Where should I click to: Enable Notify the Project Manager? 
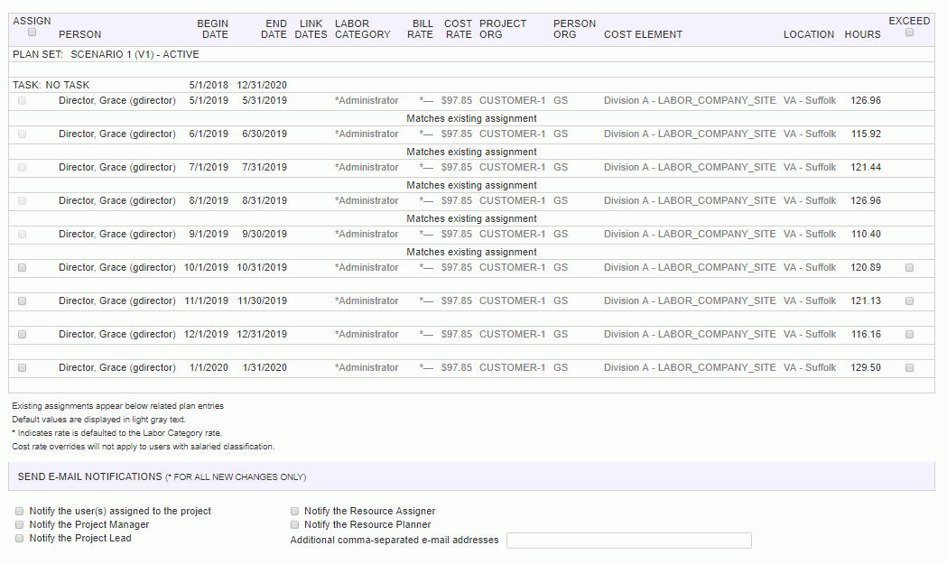pos(19,525)
